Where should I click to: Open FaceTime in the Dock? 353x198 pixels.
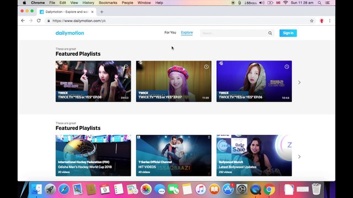(173, 189)
